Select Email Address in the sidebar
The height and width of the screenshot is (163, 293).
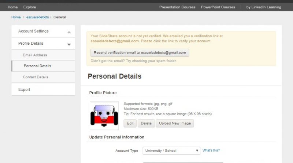pyautogui.click(x=35, y=55)
